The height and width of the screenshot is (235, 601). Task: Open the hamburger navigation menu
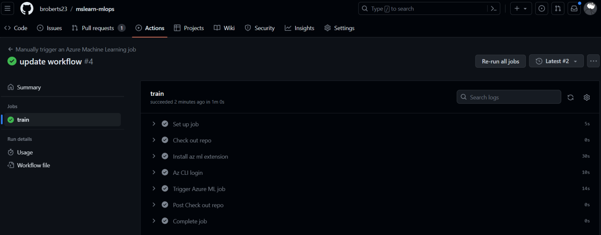[7, 8]
